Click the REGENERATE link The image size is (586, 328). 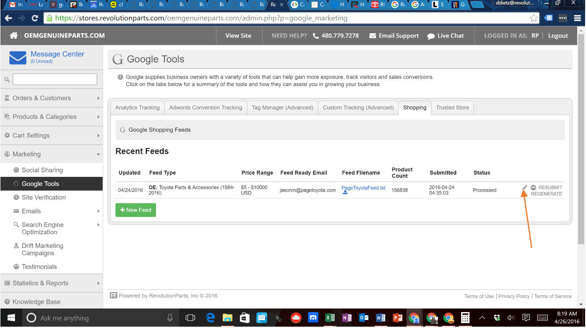546,194
